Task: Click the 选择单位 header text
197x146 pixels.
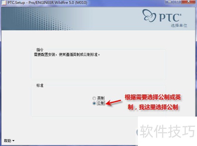Action: [179, 26]
